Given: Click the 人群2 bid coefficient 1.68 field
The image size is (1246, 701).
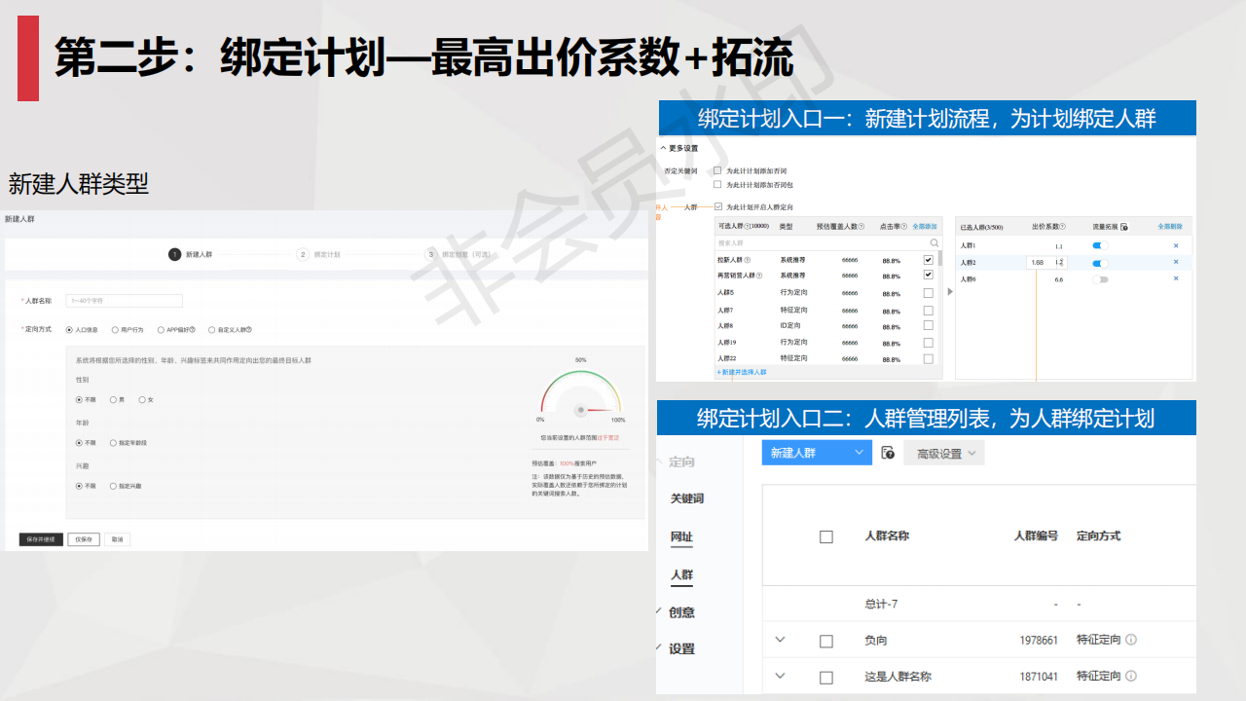Looking at the screenshot, I should [1046, 263].
